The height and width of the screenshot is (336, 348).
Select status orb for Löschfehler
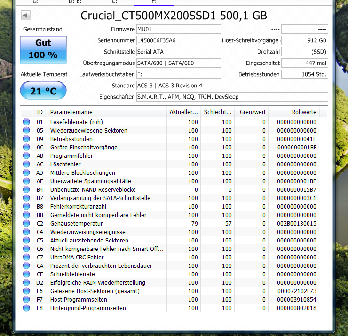pos(26,164)
